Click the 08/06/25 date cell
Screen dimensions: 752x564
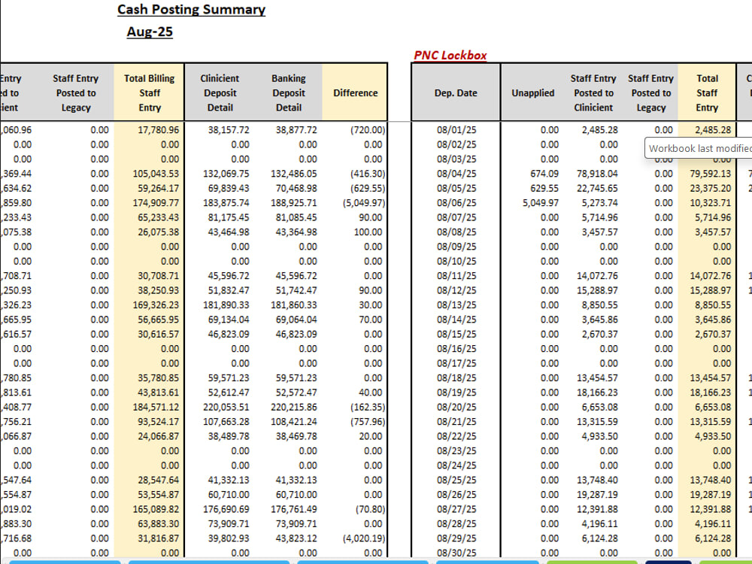(456, 203)
